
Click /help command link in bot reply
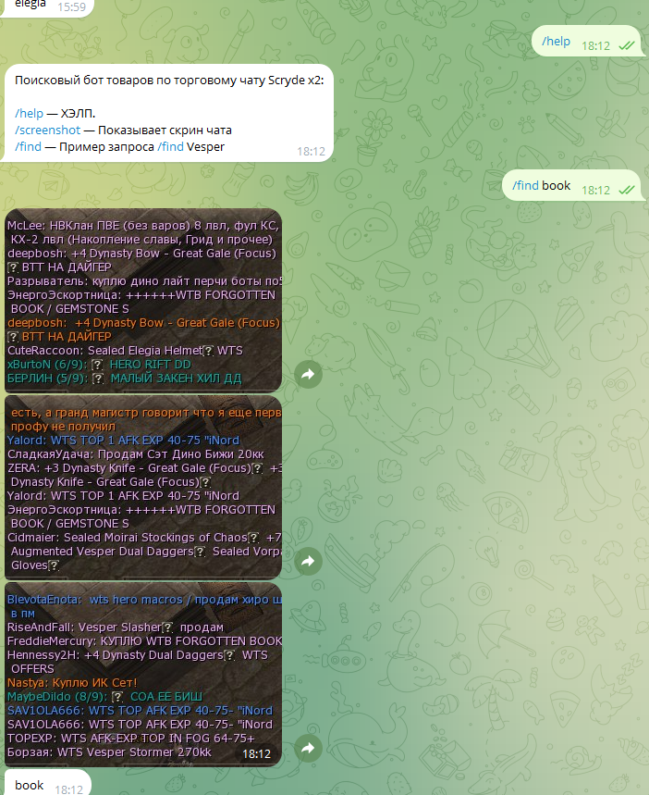tap(29, 113)
